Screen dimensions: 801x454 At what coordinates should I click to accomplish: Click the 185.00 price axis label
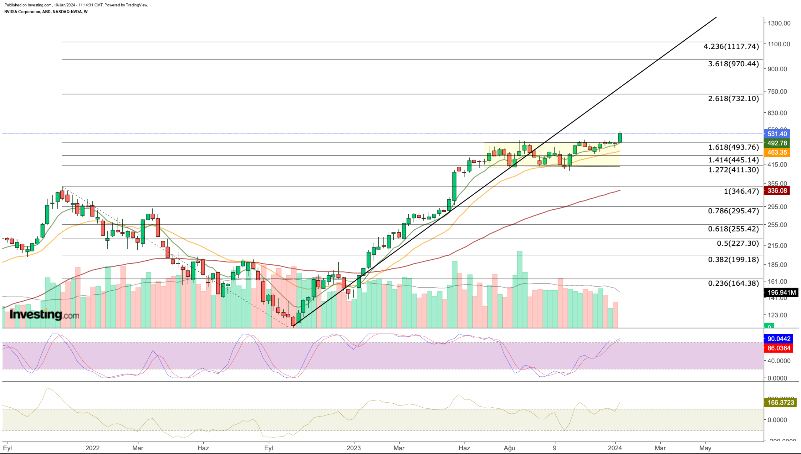[x=777, y=265]
